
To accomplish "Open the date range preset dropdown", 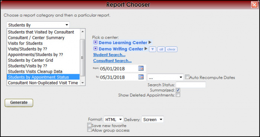I will pyautogui.click(x=165, y=77).
